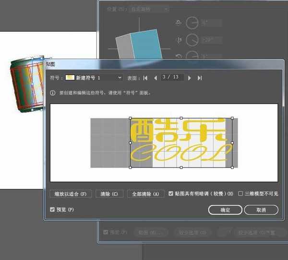The image size is (288, 260).
Task: Click the top-center handle of the mapped artwork
Action: click(181, 118)
